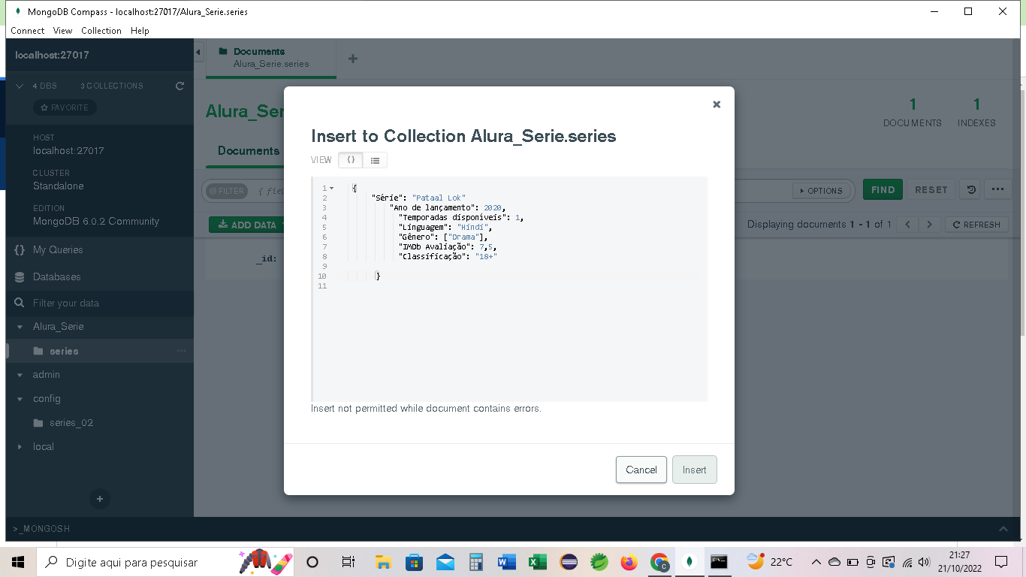Click the FILTER label button

coord(227,191)
